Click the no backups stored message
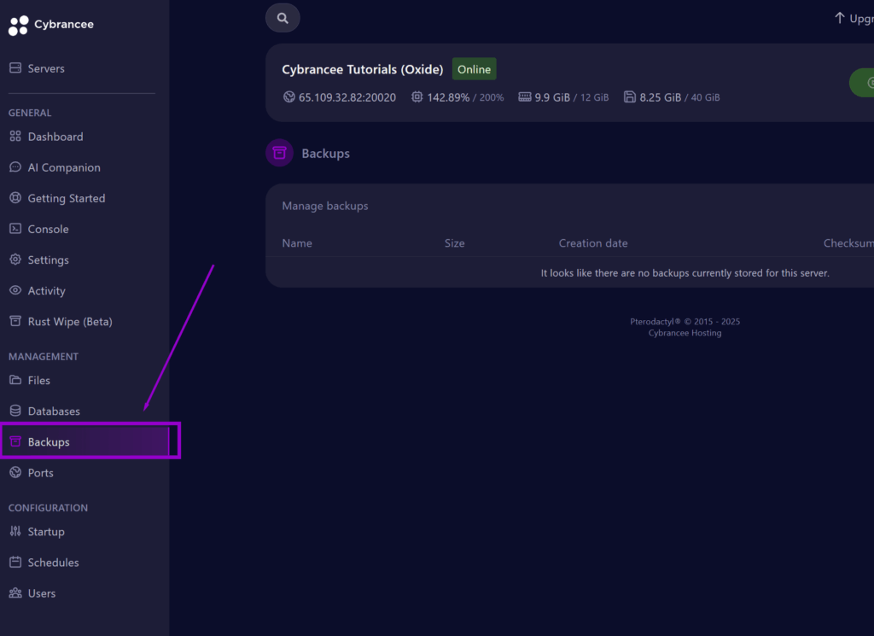The image size is (874, 636). tap(685, 272)
